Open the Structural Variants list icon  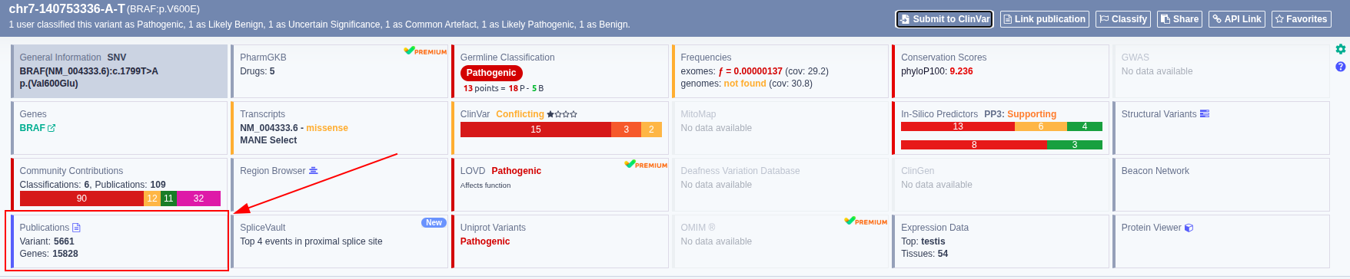1205,114
